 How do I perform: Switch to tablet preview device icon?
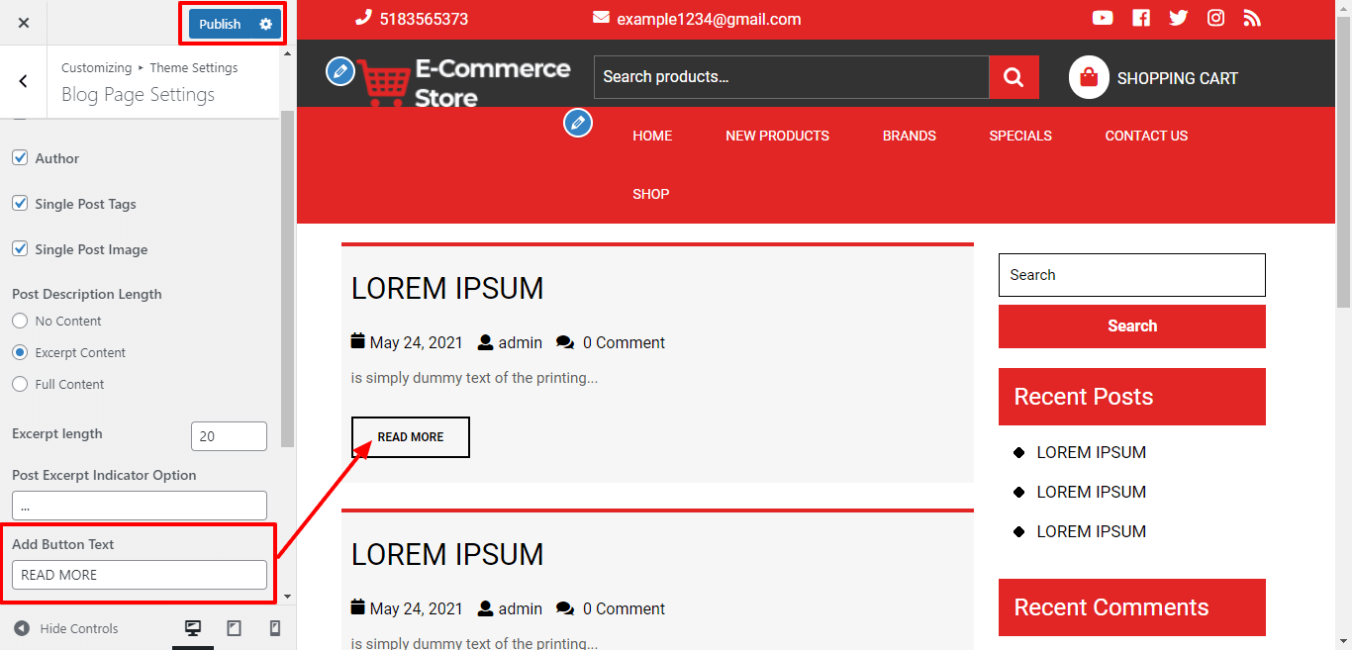[x=234, y=628]
